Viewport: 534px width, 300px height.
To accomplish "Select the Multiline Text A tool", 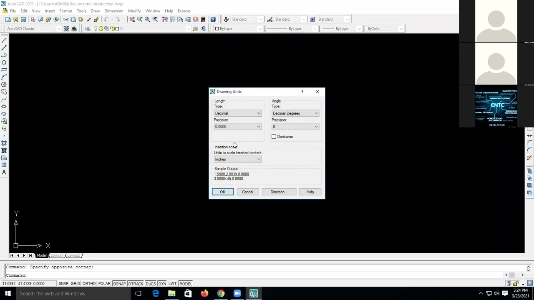I will click(4, 172).
